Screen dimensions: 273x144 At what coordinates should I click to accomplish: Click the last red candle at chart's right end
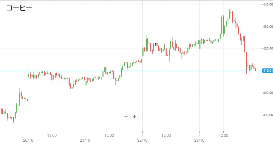coord(256,69)
